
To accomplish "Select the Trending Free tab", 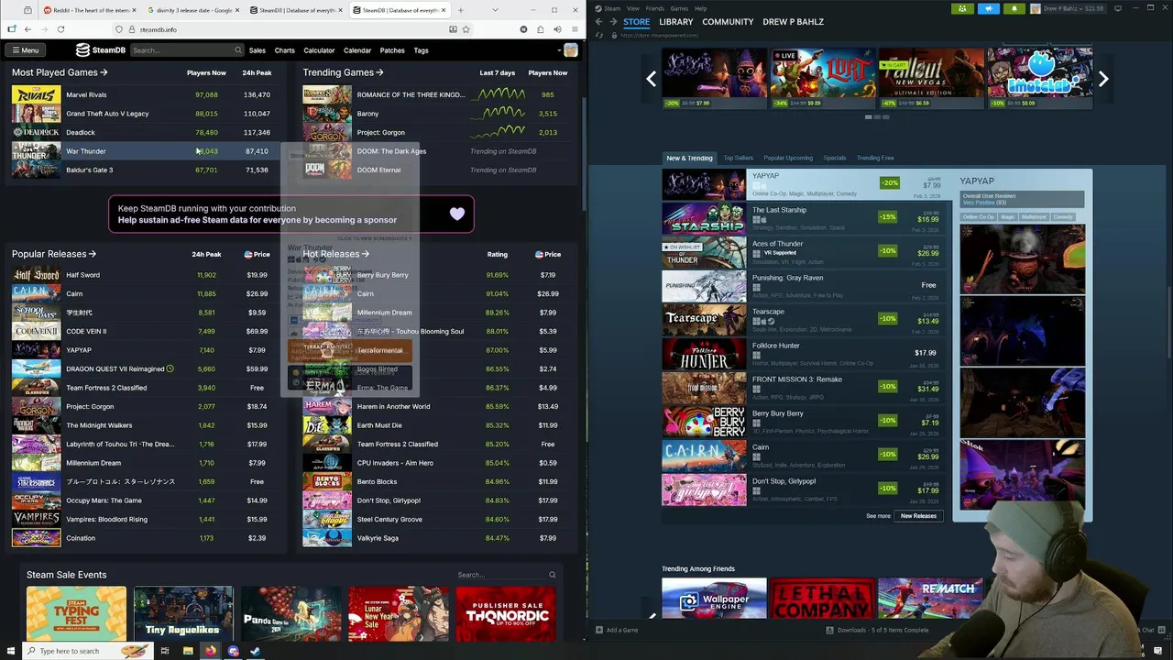I will coord(875,158).
